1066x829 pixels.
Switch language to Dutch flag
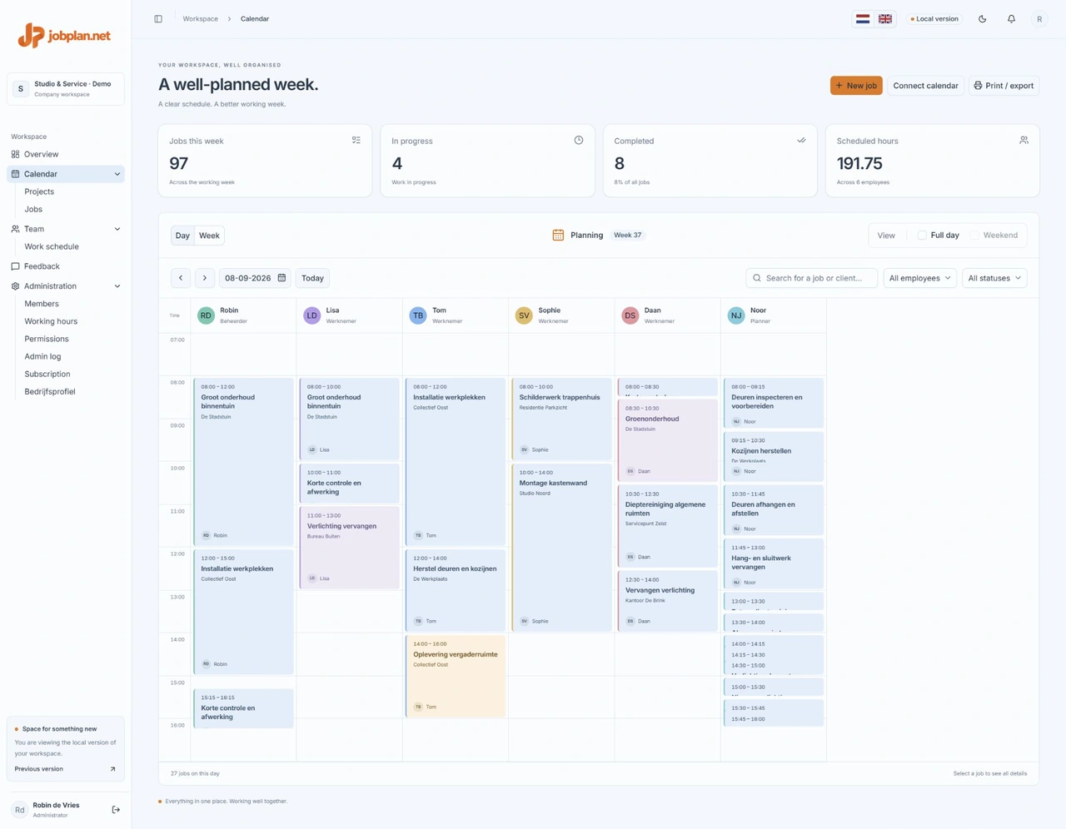coord(863,19)
